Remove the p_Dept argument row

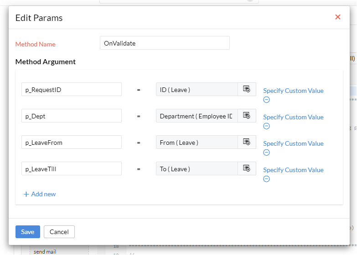[x=266, y=126]
